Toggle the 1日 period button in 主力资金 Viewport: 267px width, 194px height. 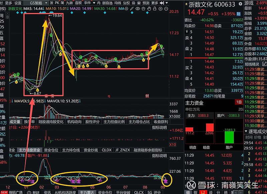[239, 102]
